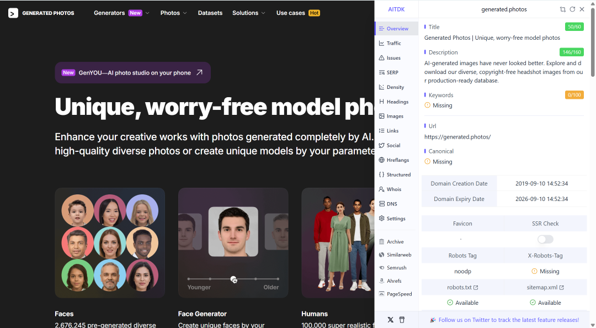Click the 146/160 description length badge
This screenshot has height=328, width=596.
tap(571, 52)
